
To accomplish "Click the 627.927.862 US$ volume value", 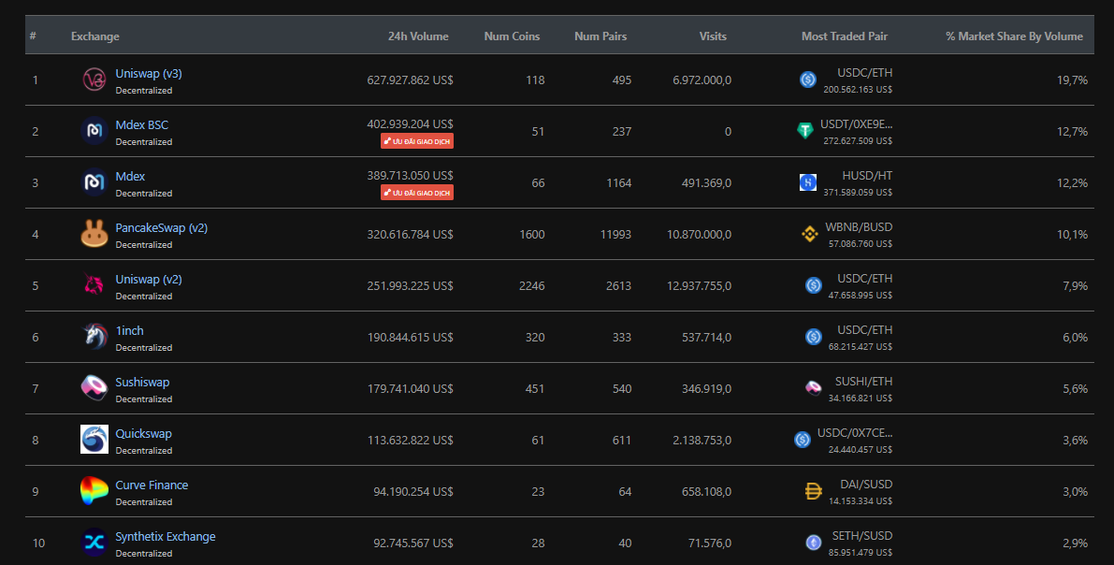I will click(x=410, y=80).
